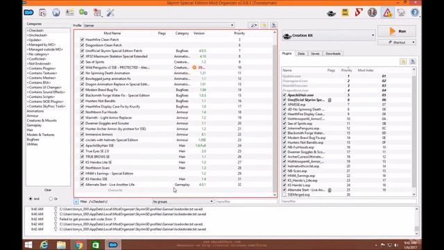Disable the Immersive Armors mod
Image resolution: width=444 pixels, height=250 pixels.
coord(82,134)
